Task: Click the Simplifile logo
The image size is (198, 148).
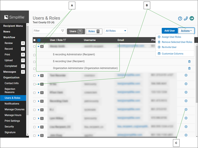Action: click(x=14, y=17)
